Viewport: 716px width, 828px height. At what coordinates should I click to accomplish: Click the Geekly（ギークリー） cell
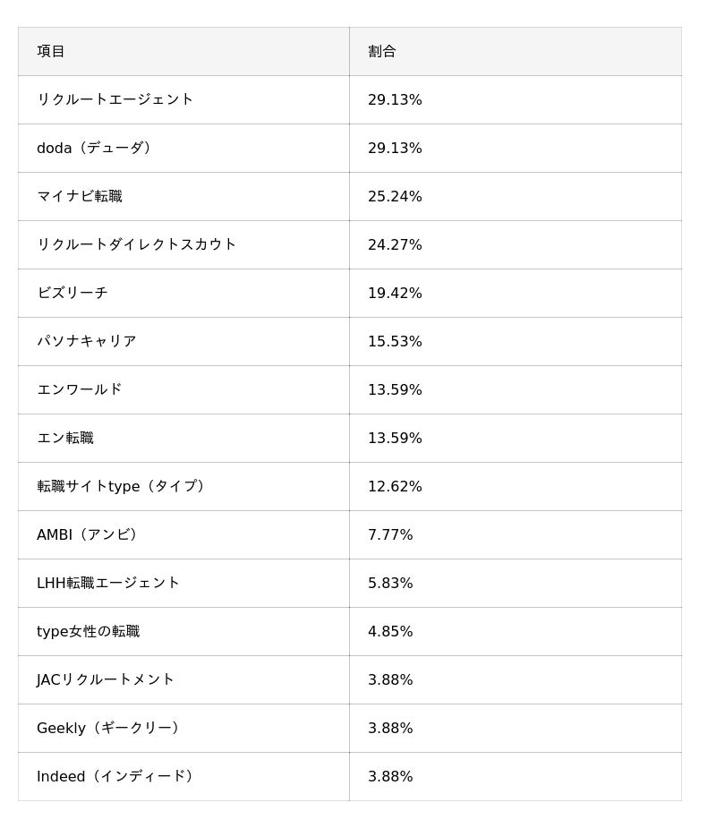coord(111,728)
